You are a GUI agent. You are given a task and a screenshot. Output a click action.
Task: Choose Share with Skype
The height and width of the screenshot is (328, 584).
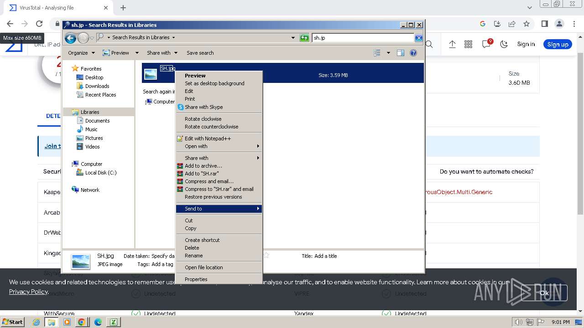pyautogui.click(x=219, y=107)
